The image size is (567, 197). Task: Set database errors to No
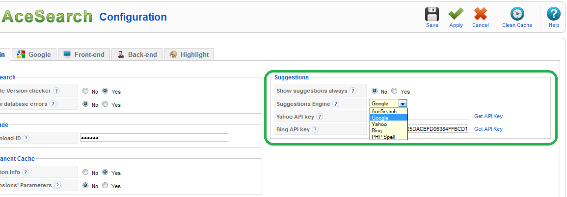(86, 104)
